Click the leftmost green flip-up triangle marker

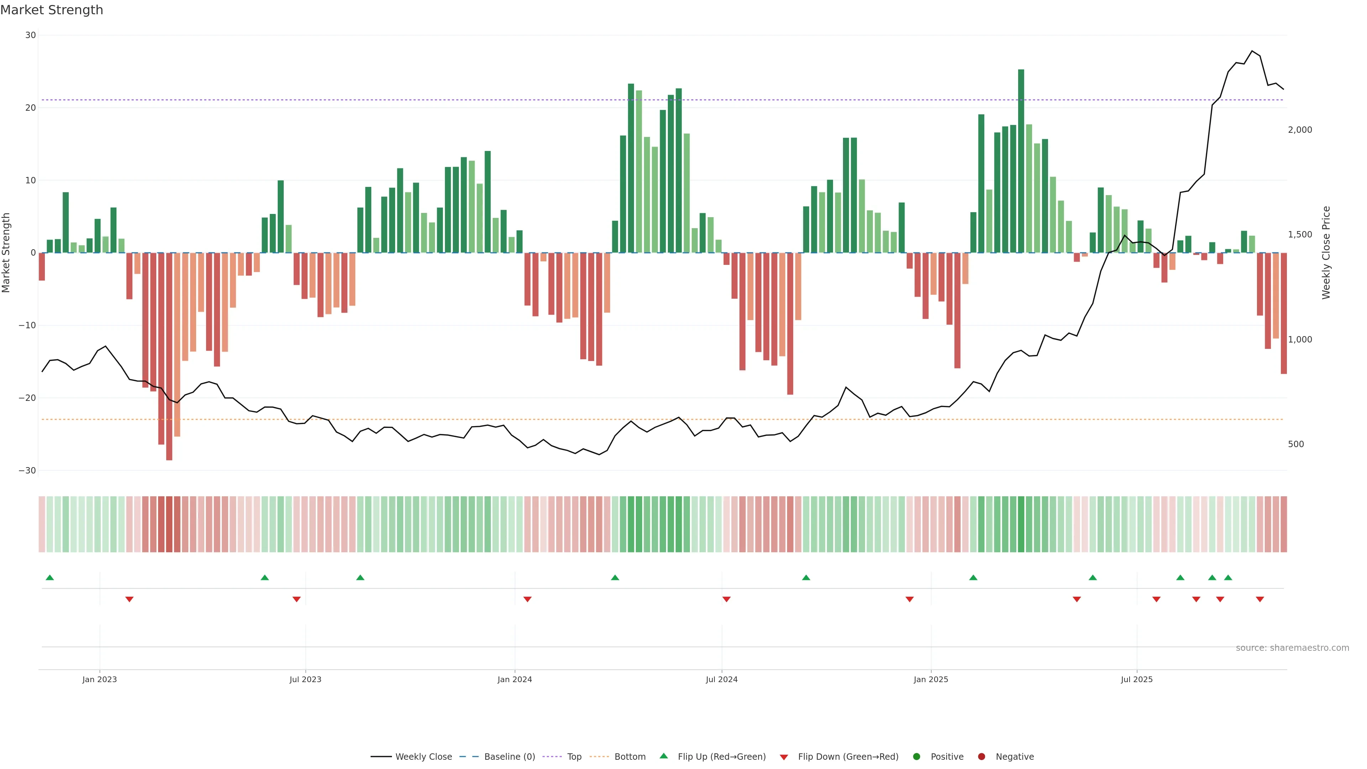point(50,577)
